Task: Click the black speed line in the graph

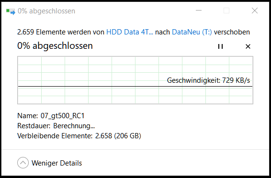Action: pos(135,86)
